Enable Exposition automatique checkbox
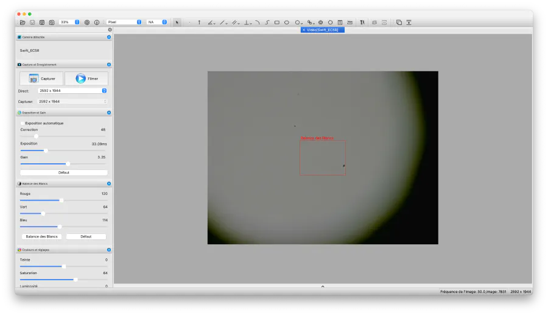548x315 pixels. coord(23,123)
